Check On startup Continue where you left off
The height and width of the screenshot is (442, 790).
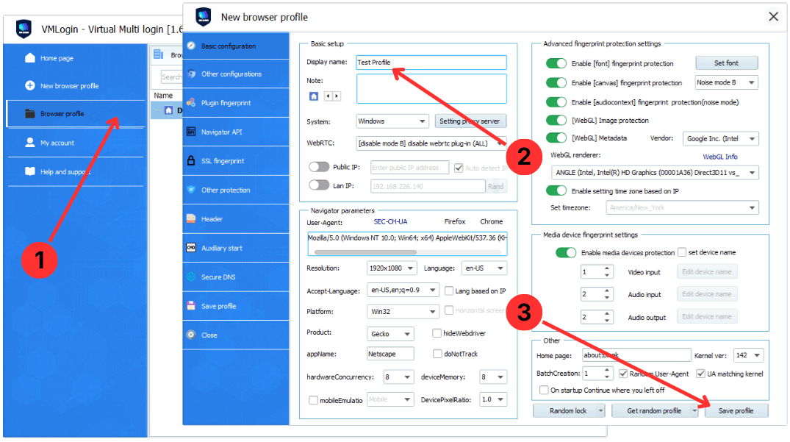point(544,390)
